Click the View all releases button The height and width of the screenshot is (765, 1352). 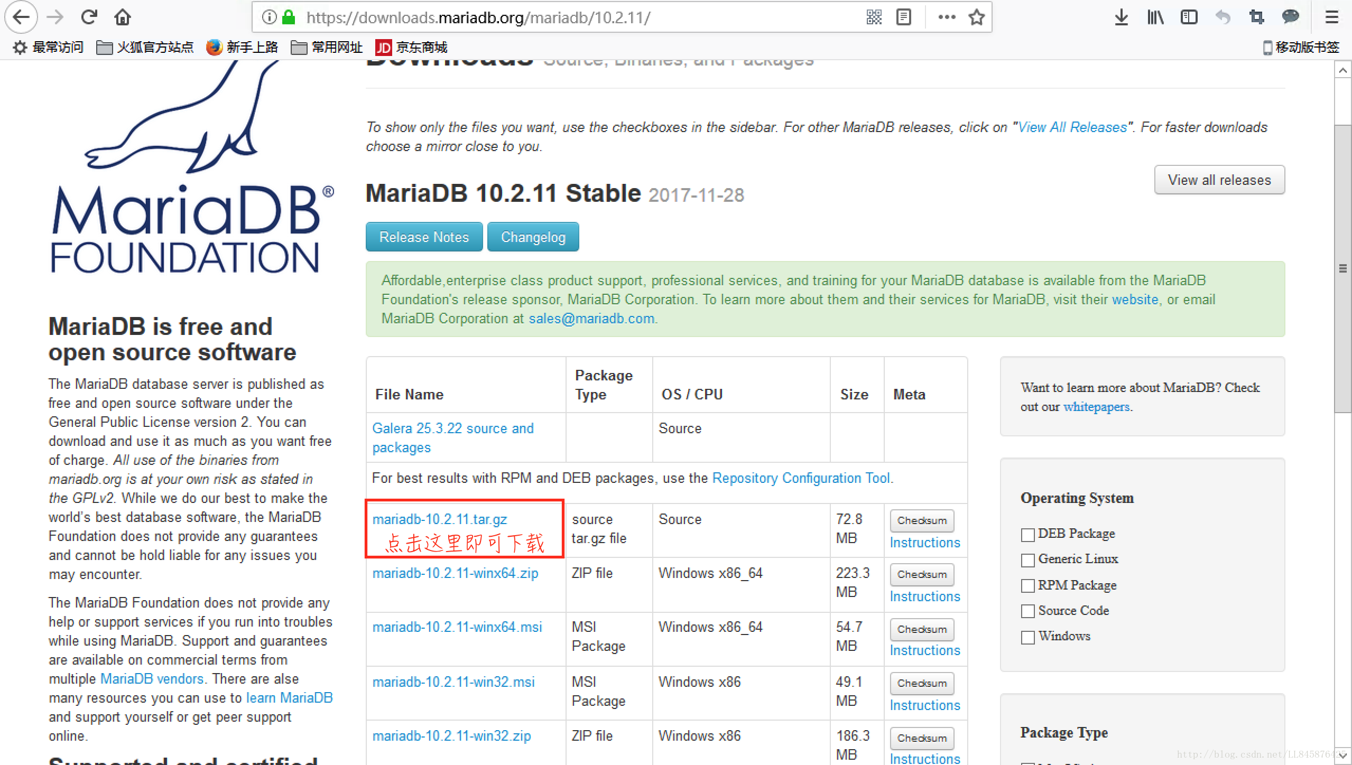point(1219,180)
